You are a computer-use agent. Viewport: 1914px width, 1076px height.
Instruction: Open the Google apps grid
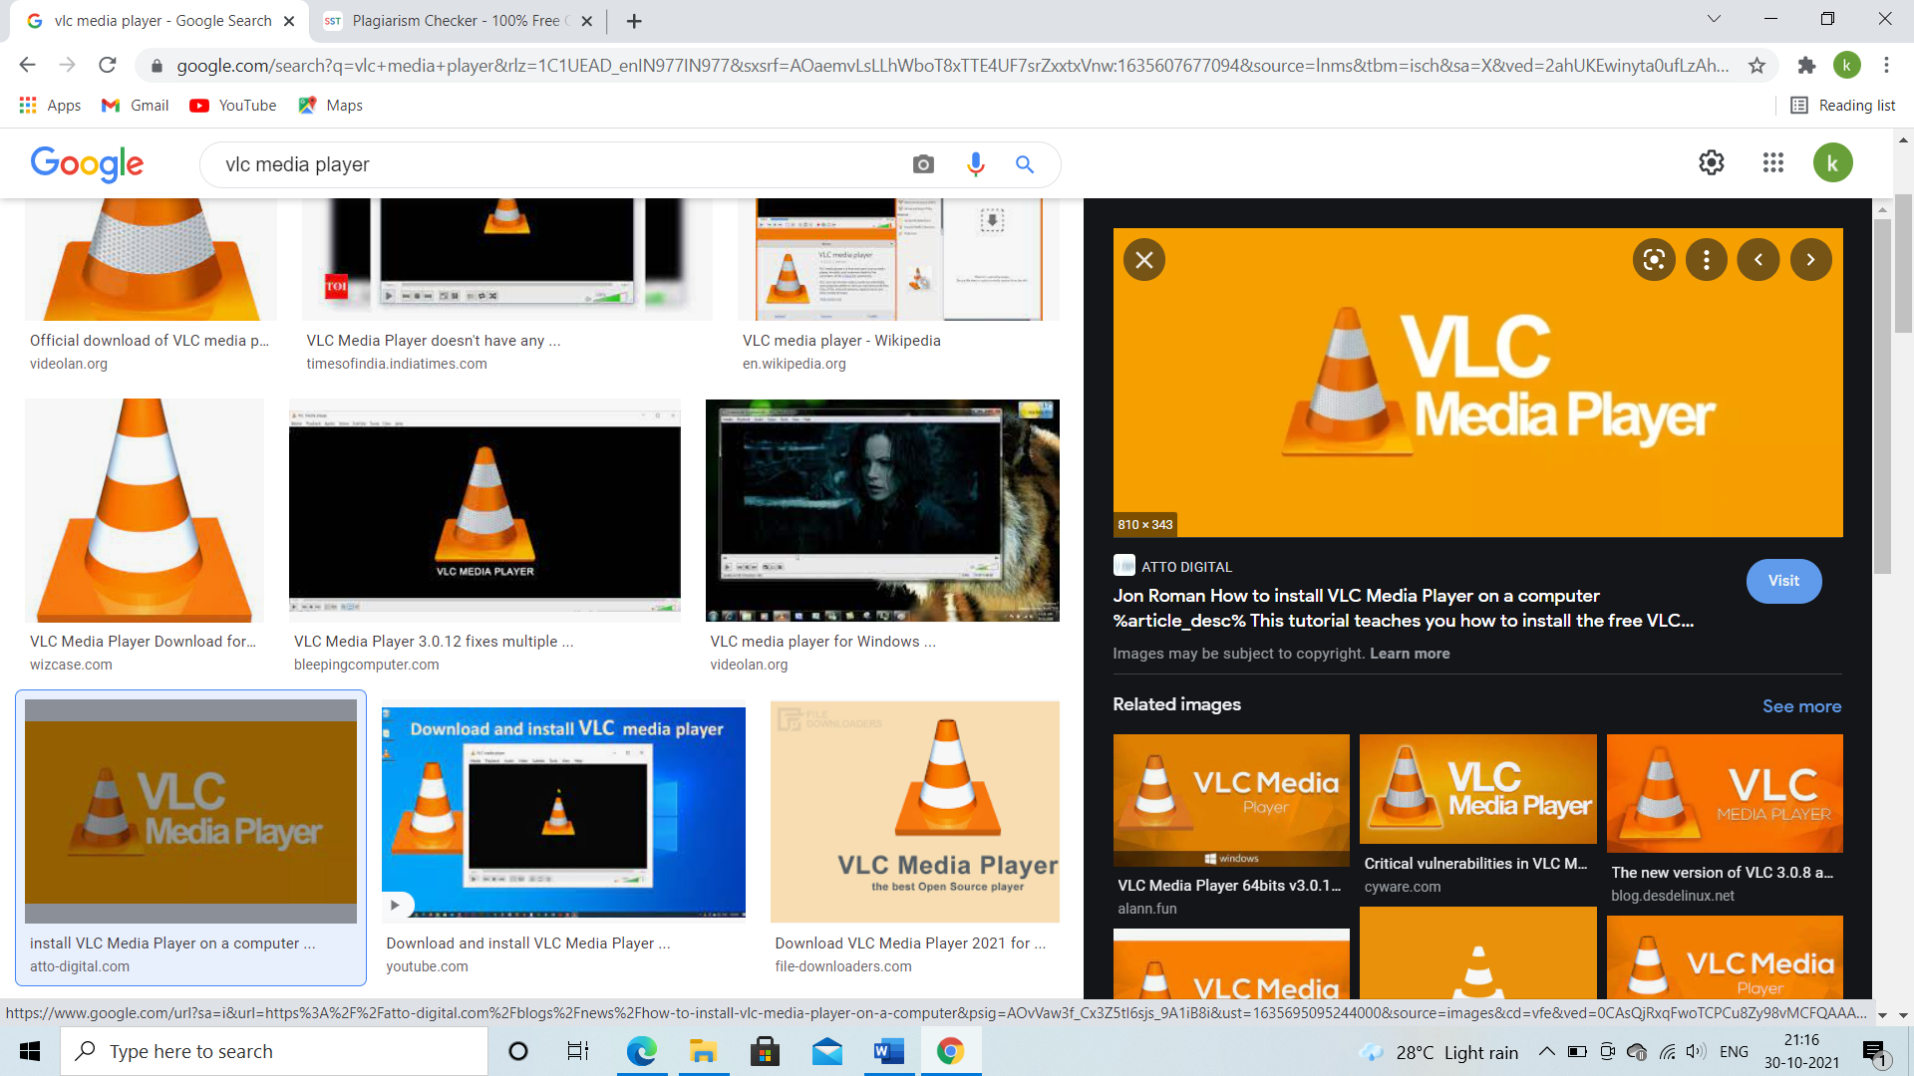coord(1772,162)
